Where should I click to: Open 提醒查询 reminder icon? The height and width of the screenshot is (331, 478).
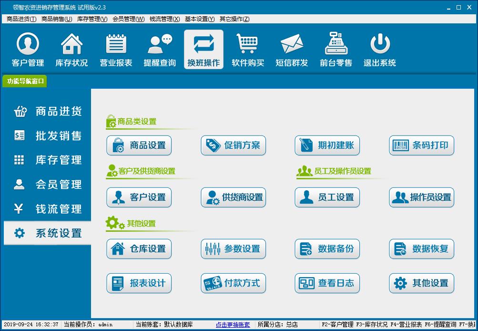pyautogui.click(x=160, y=50)
